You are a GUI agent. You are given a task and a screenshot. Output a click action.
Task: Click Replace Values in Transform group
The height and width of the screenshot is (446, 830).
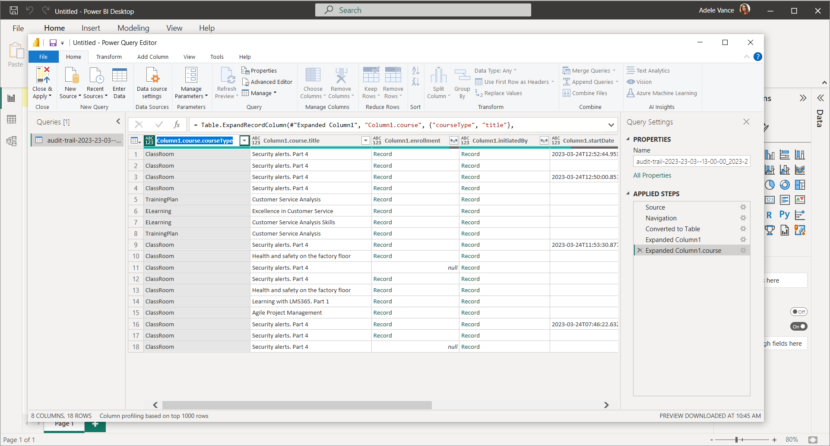tap(498, 93)
